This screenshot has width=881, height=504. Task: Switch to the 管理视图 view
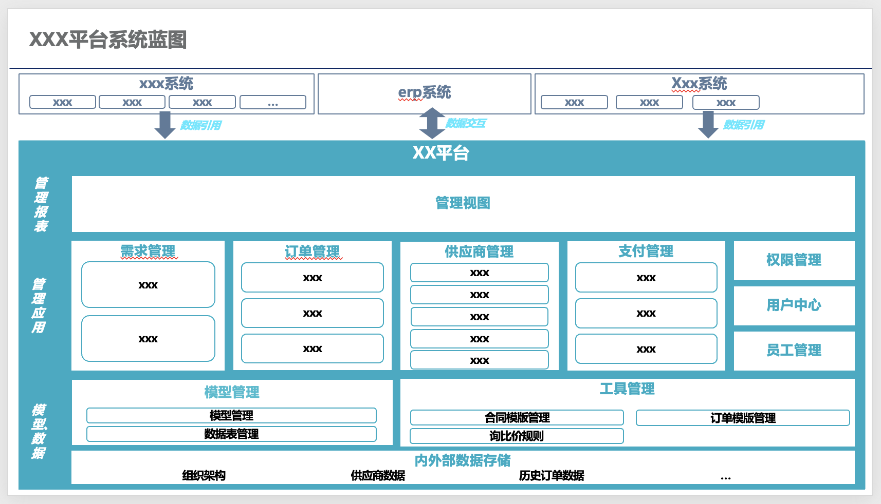pos(462,203)
